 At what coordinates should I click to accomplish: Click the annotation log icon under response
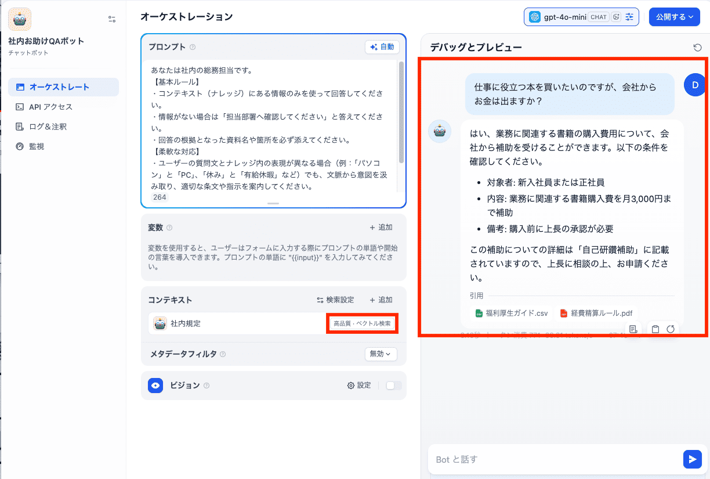coord(633,329)
